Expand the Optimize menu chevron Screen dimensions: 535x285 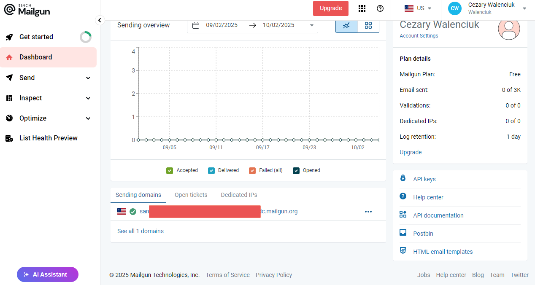coord(88,118)
